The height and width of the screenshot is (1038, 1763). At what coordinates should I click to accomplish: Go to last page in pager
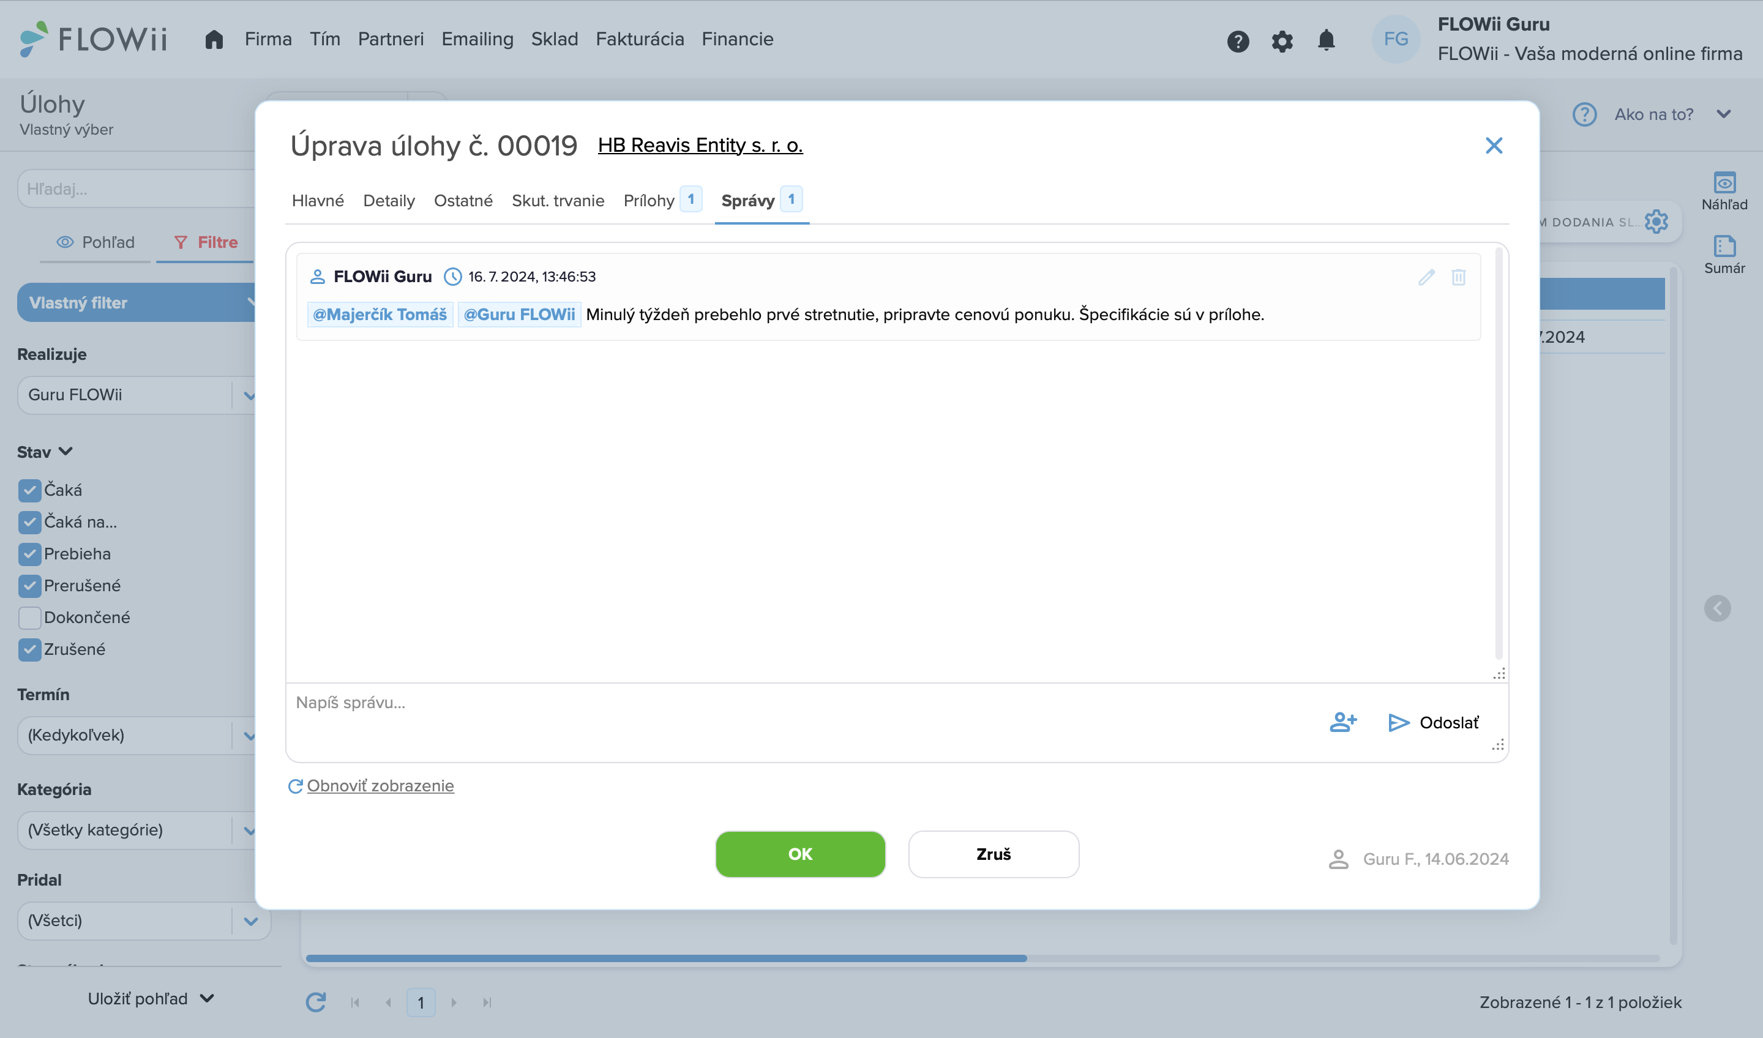[487, 1003]
